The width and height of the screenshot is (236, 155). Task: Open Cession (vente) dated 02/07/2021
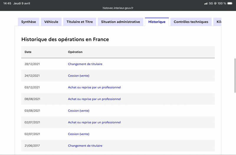[x=78, y=134]
